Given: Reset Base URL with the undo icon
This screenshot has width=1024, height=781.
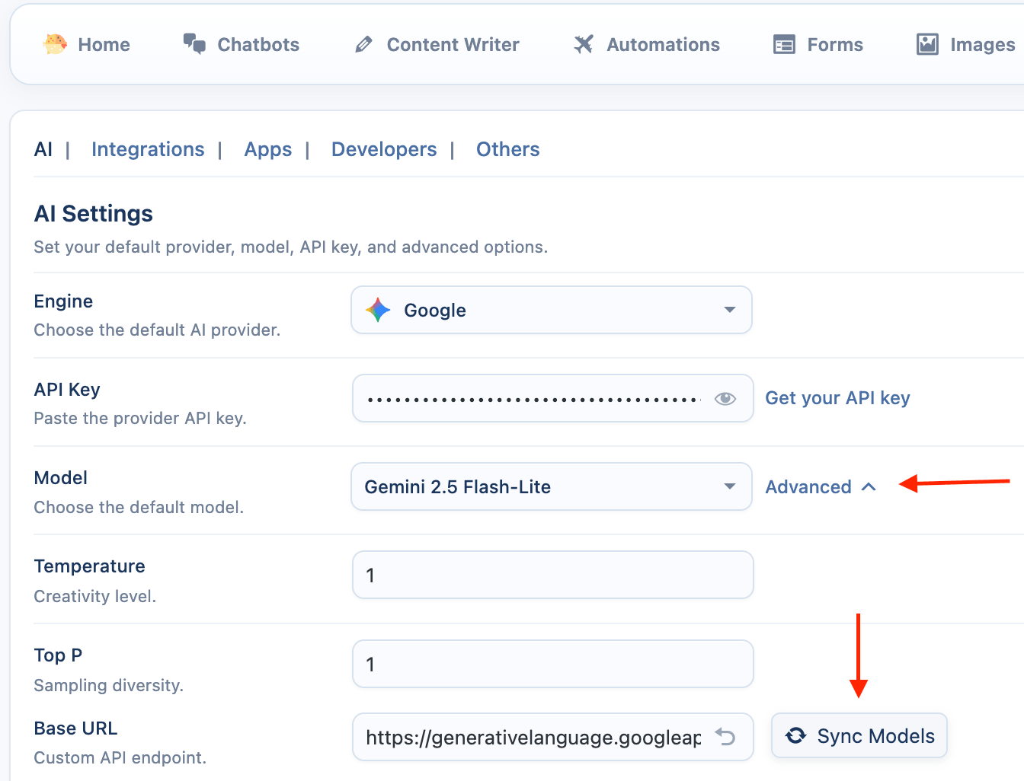Looking at the screenshot, I should tap(725, 736).
